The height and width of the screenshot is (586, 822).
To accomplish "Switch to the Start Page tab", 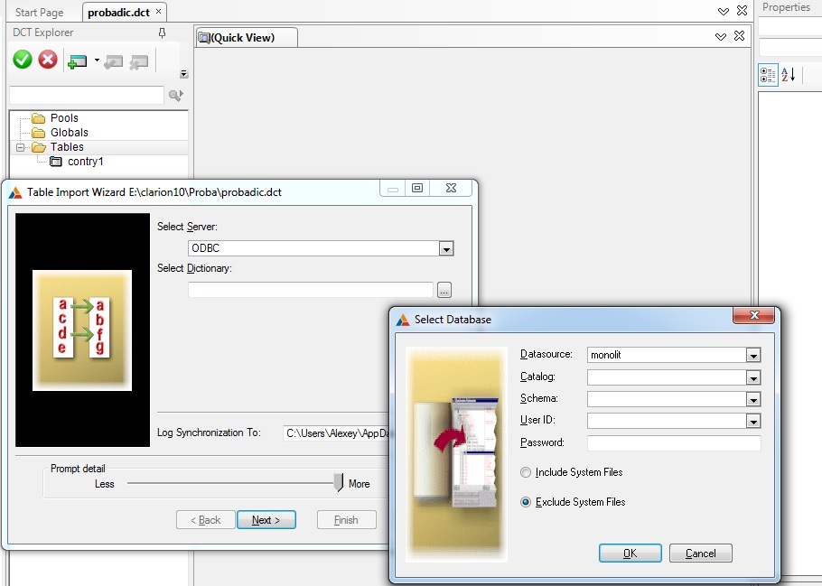I will pos(39,13).
